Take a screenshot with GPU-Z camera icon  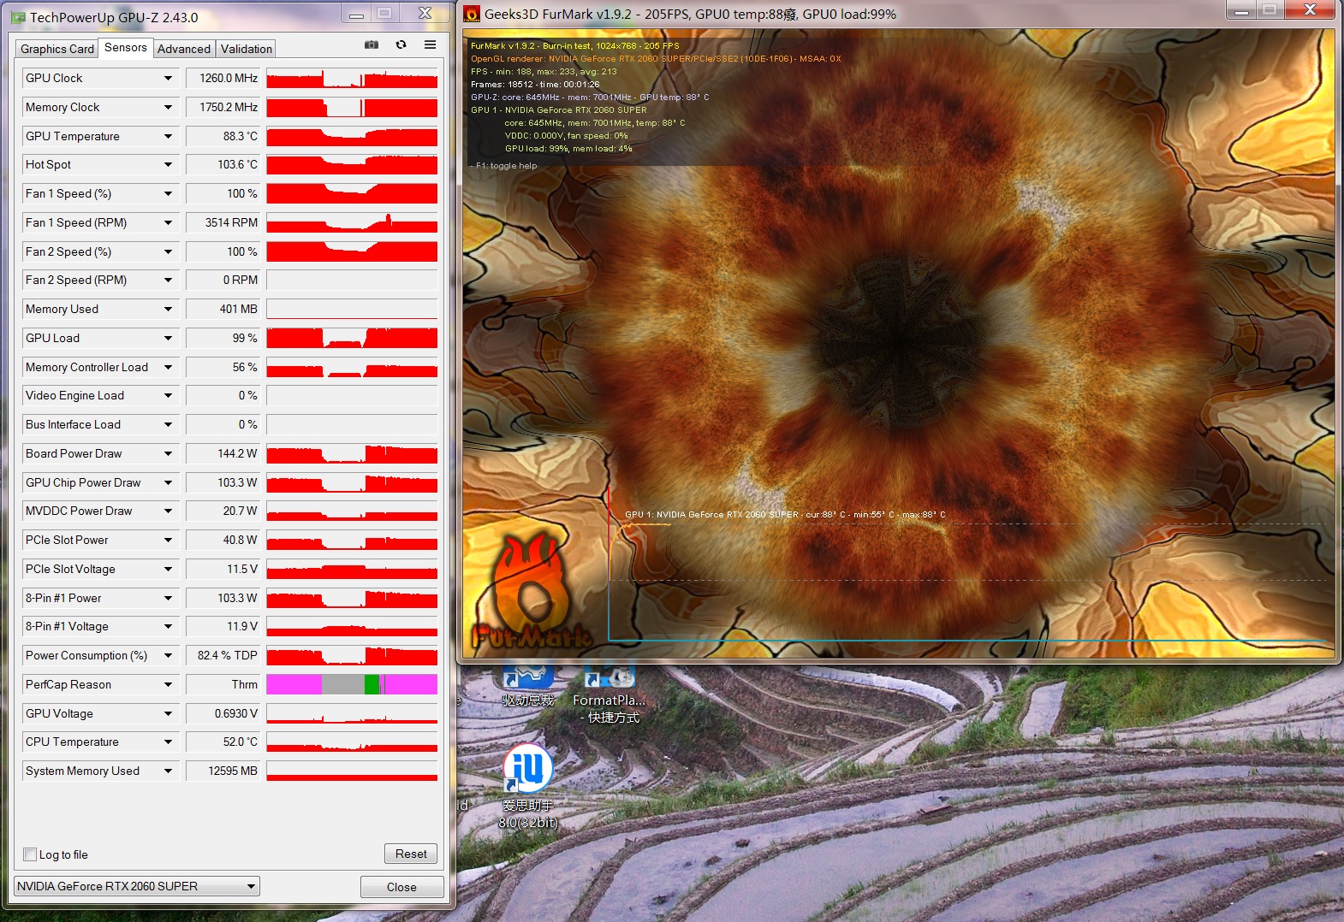click(x=372, y=44)
